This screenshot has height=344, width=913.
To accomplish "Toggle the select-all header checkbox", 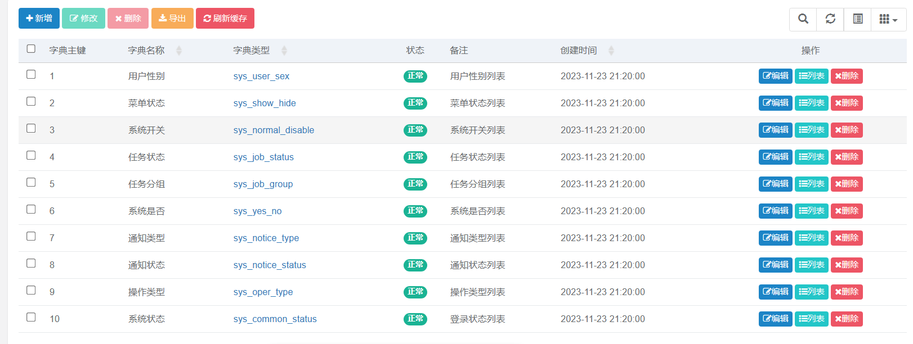I will [31, 49].
